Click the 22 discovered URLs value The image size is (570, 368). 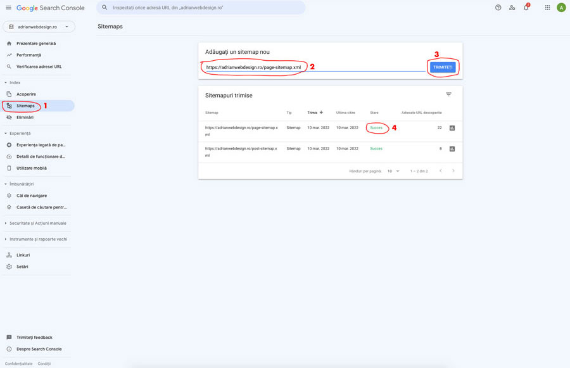pyautogui.click(x=440, y=128)
